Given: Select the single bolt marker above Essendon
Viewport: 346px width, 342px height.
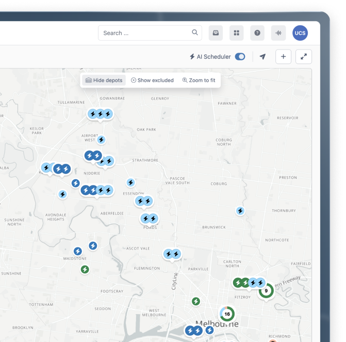Looking at the screenshot, I should (x=130, y=182).
